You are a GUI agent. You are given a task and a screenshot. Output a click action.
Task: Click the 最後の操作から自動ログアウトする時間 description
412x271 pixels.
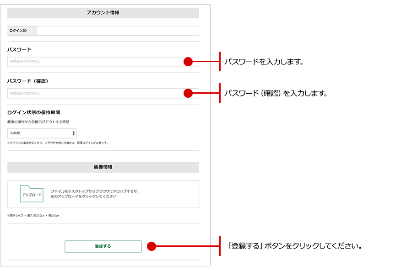pos(38,122)
